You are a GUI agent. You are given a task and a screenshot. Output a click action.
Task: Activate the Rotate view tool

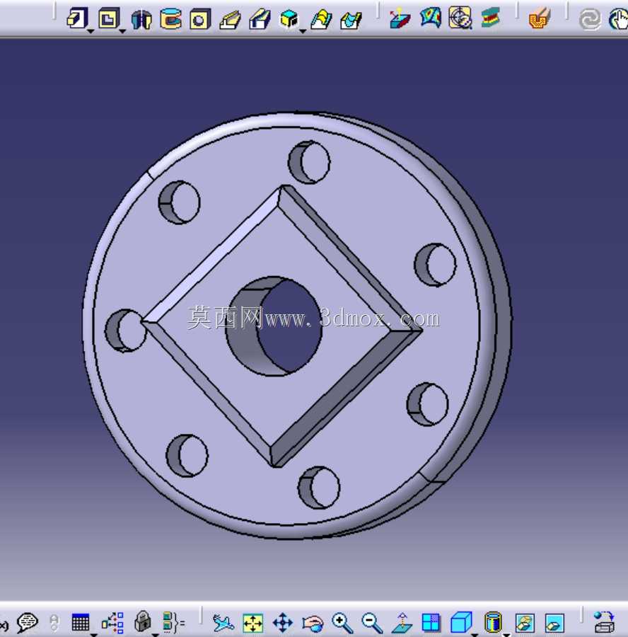click(x=313, y=623)
